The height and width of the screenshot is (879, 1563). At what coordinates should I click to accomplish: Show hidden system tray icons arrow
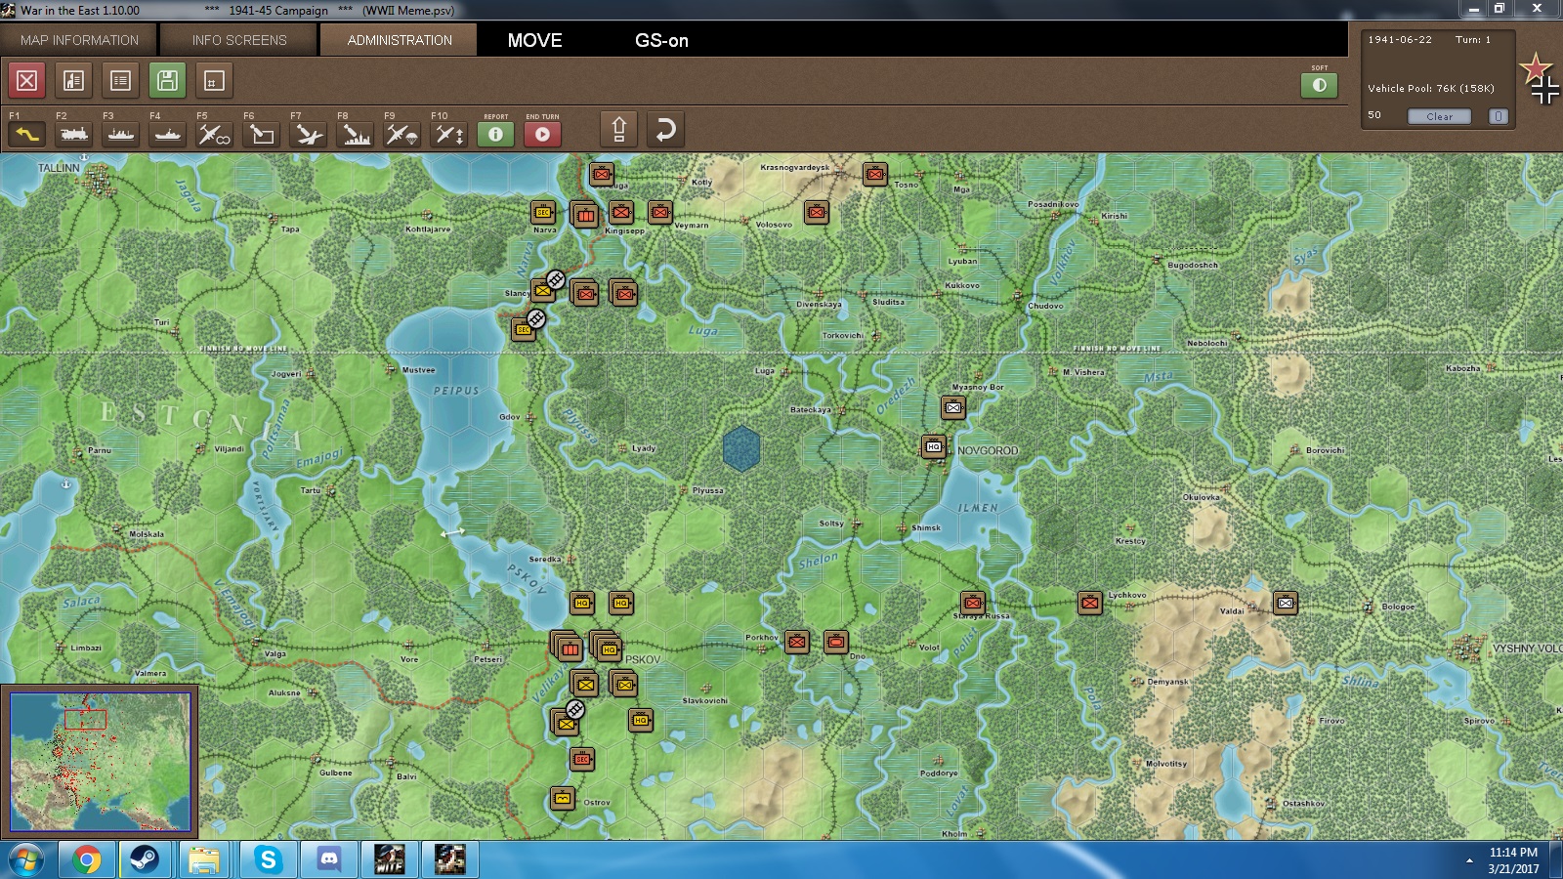1469,860
